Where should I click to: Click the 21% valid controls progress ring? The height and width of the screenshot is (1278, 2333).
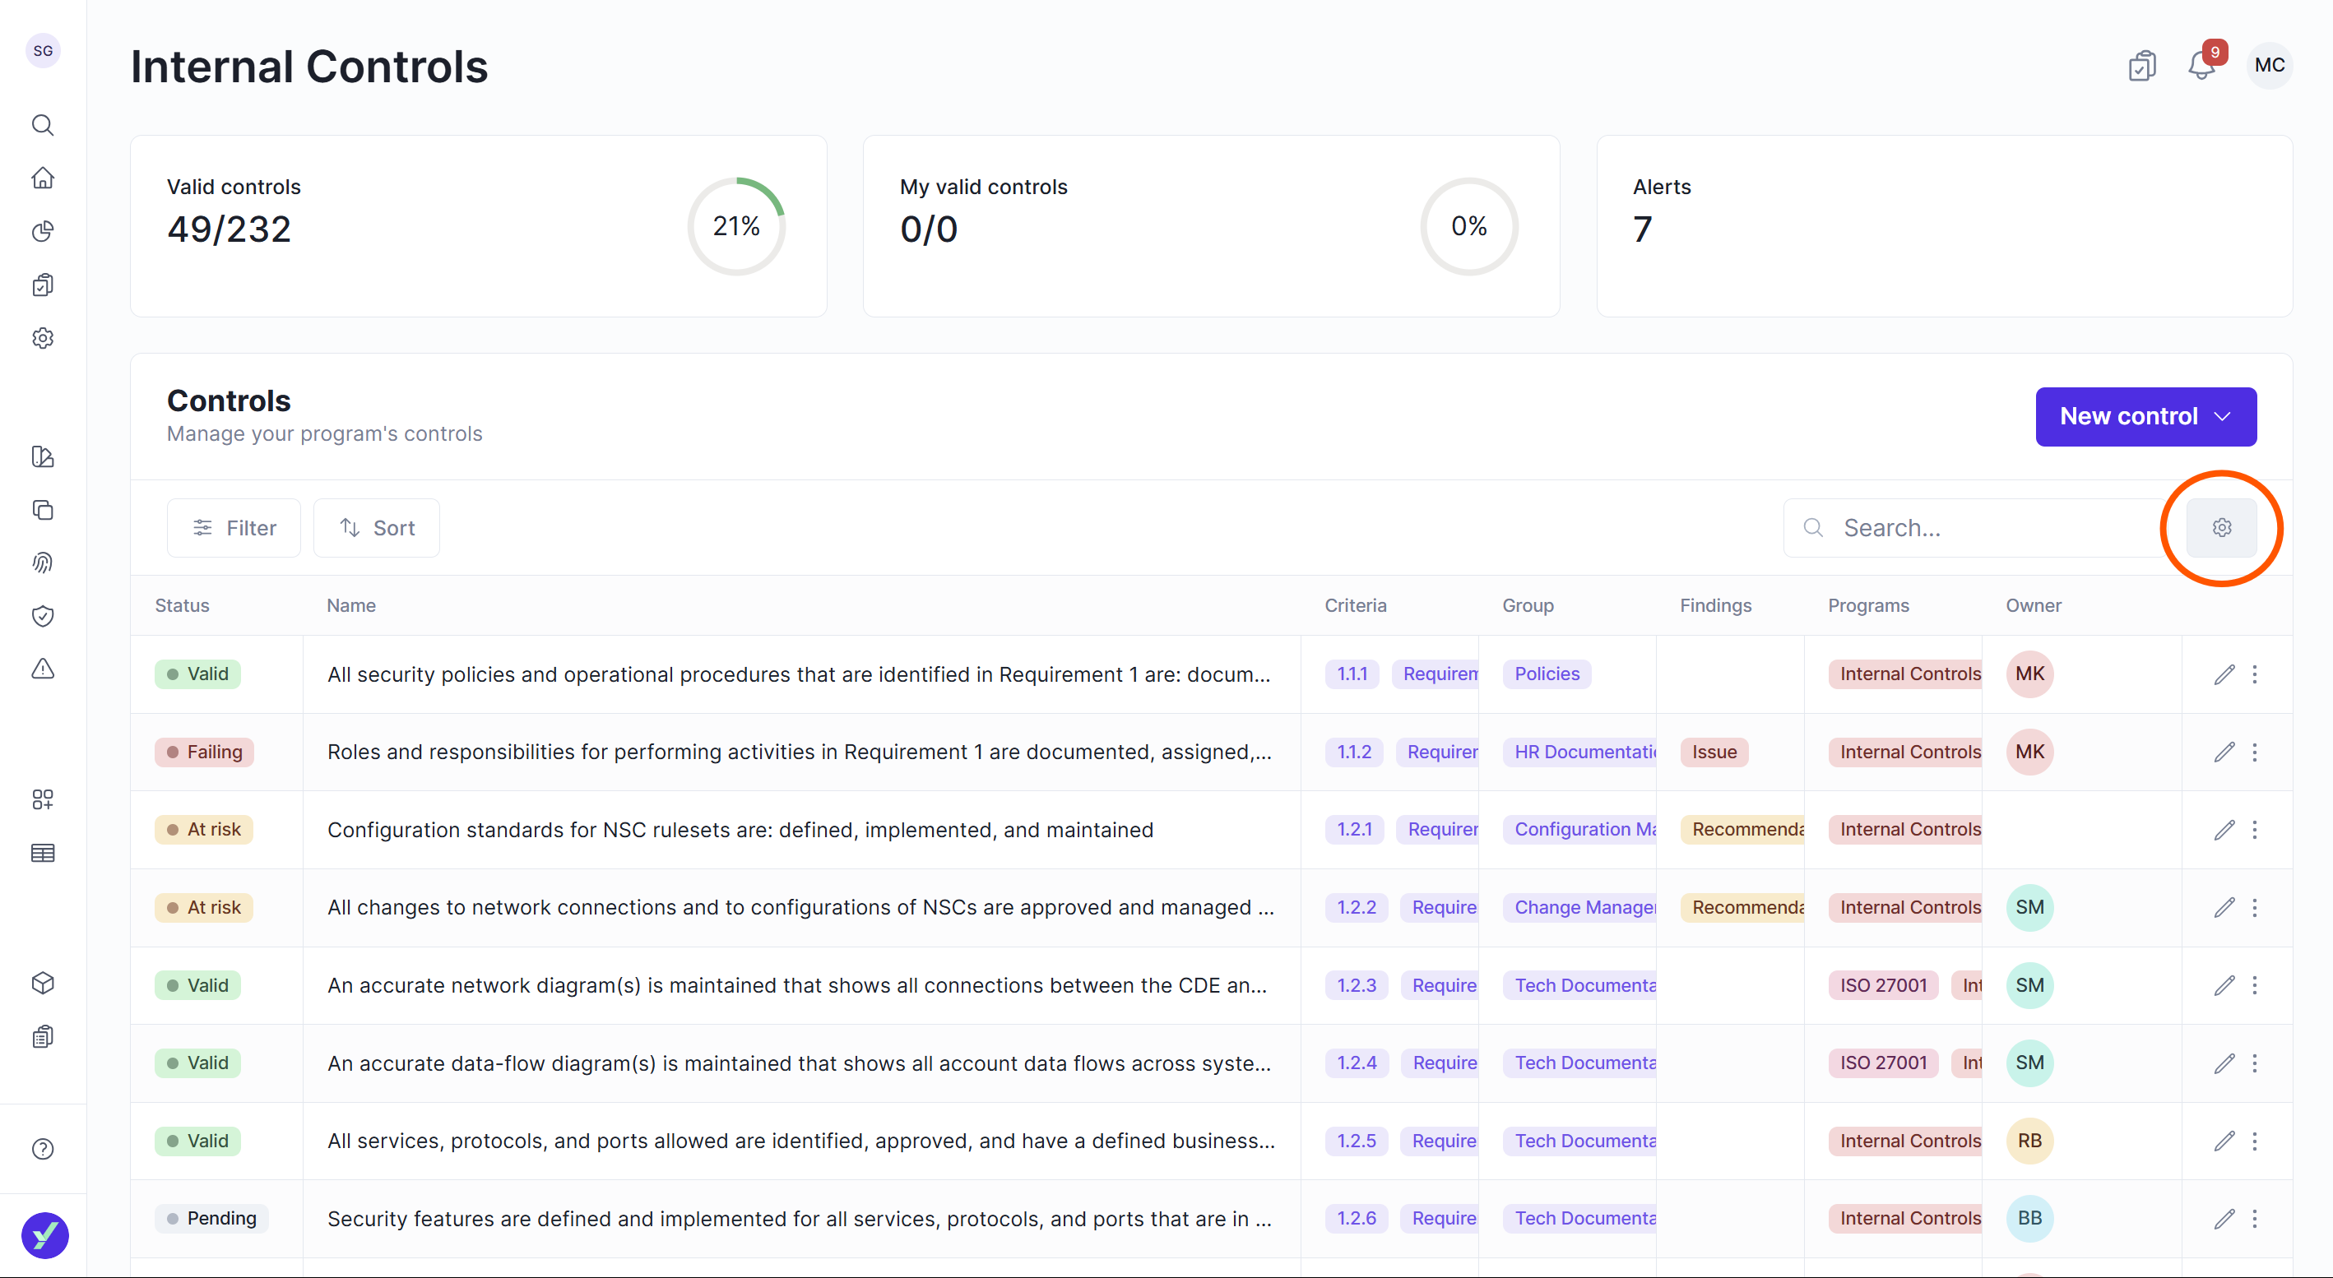coord(735,226)
